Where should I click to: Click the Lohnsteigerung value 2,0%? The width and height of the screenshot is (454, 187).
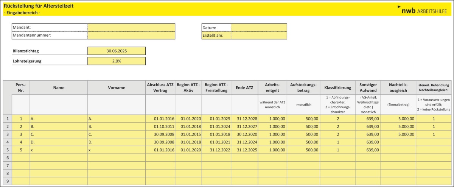(x=117, y=61)
